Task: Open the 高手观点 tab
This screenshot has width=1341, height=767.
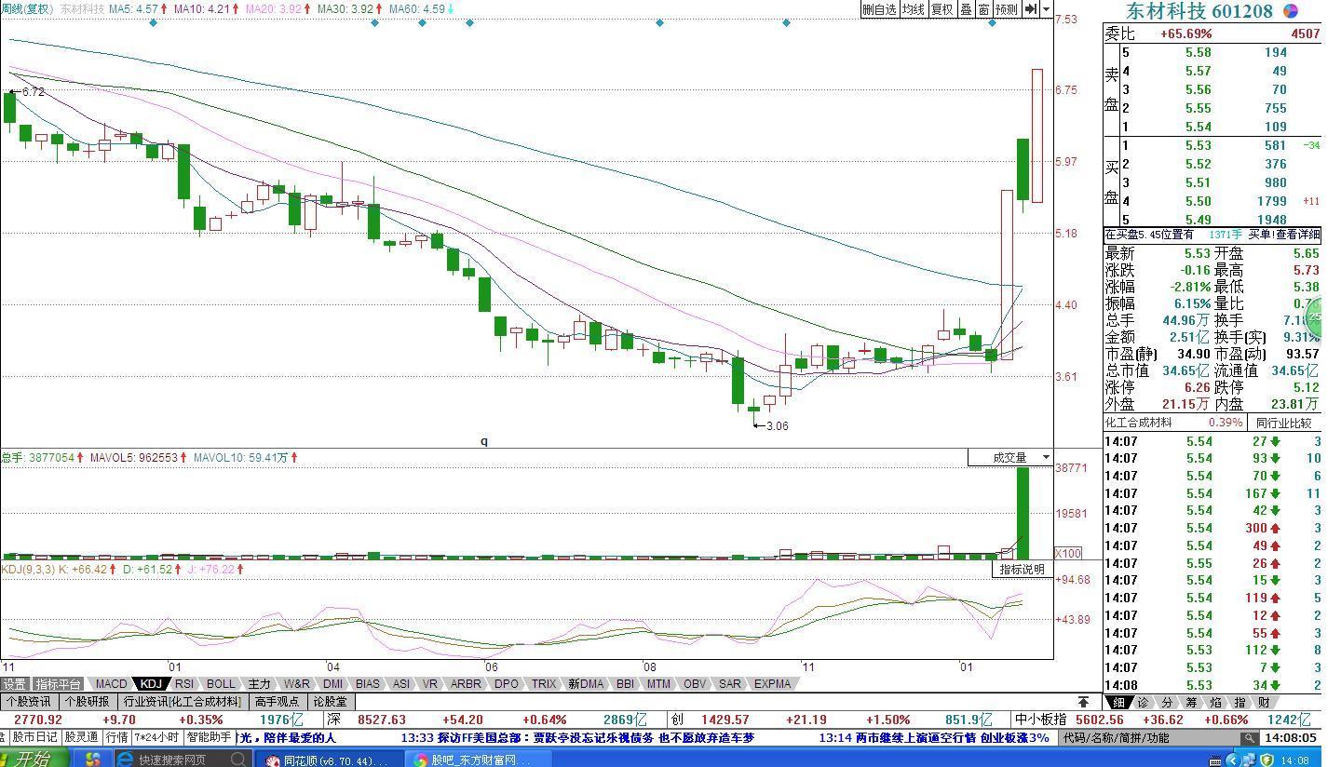Action: point(278,702)
